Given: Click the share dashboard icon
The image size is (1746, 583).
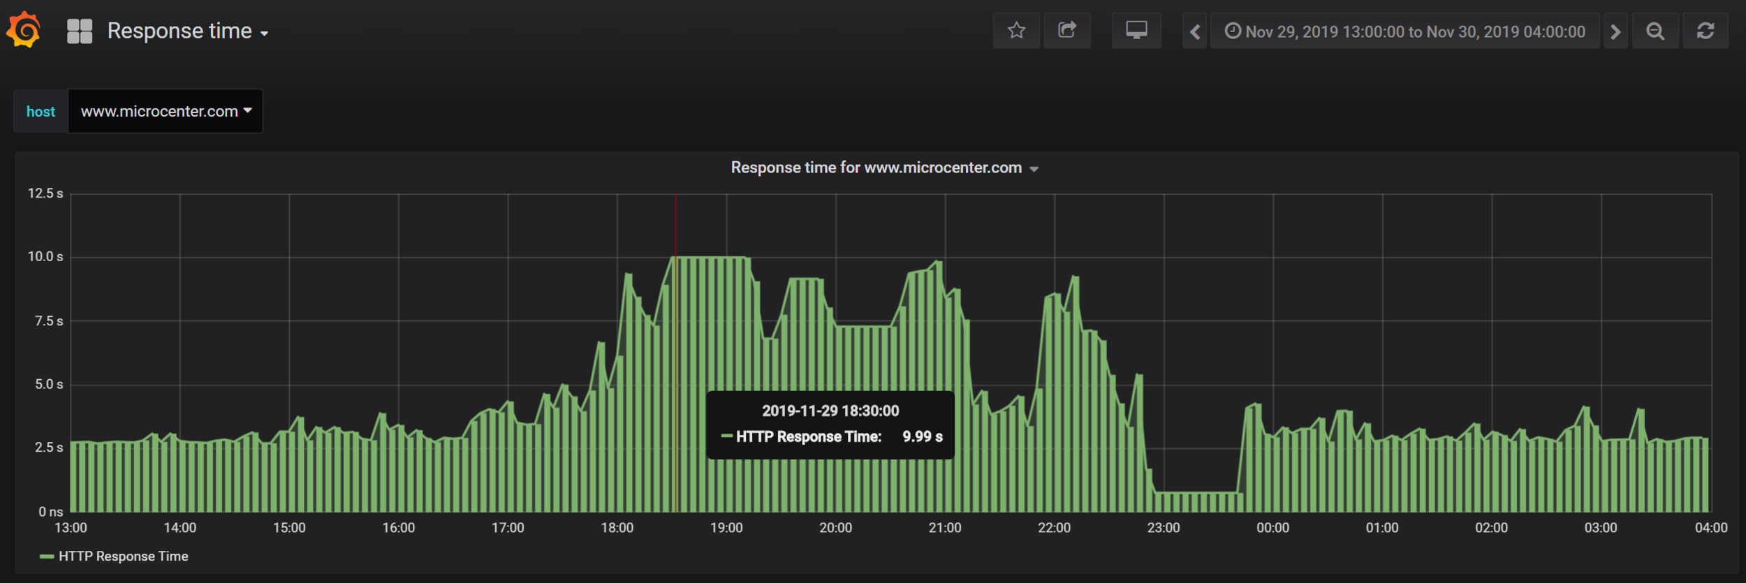Looking at the screenshot, I should point(1067,31).
